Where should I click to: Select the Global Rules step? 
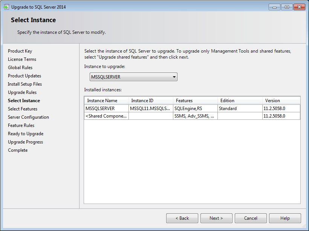pyautogui.click(x=20, y=68)
